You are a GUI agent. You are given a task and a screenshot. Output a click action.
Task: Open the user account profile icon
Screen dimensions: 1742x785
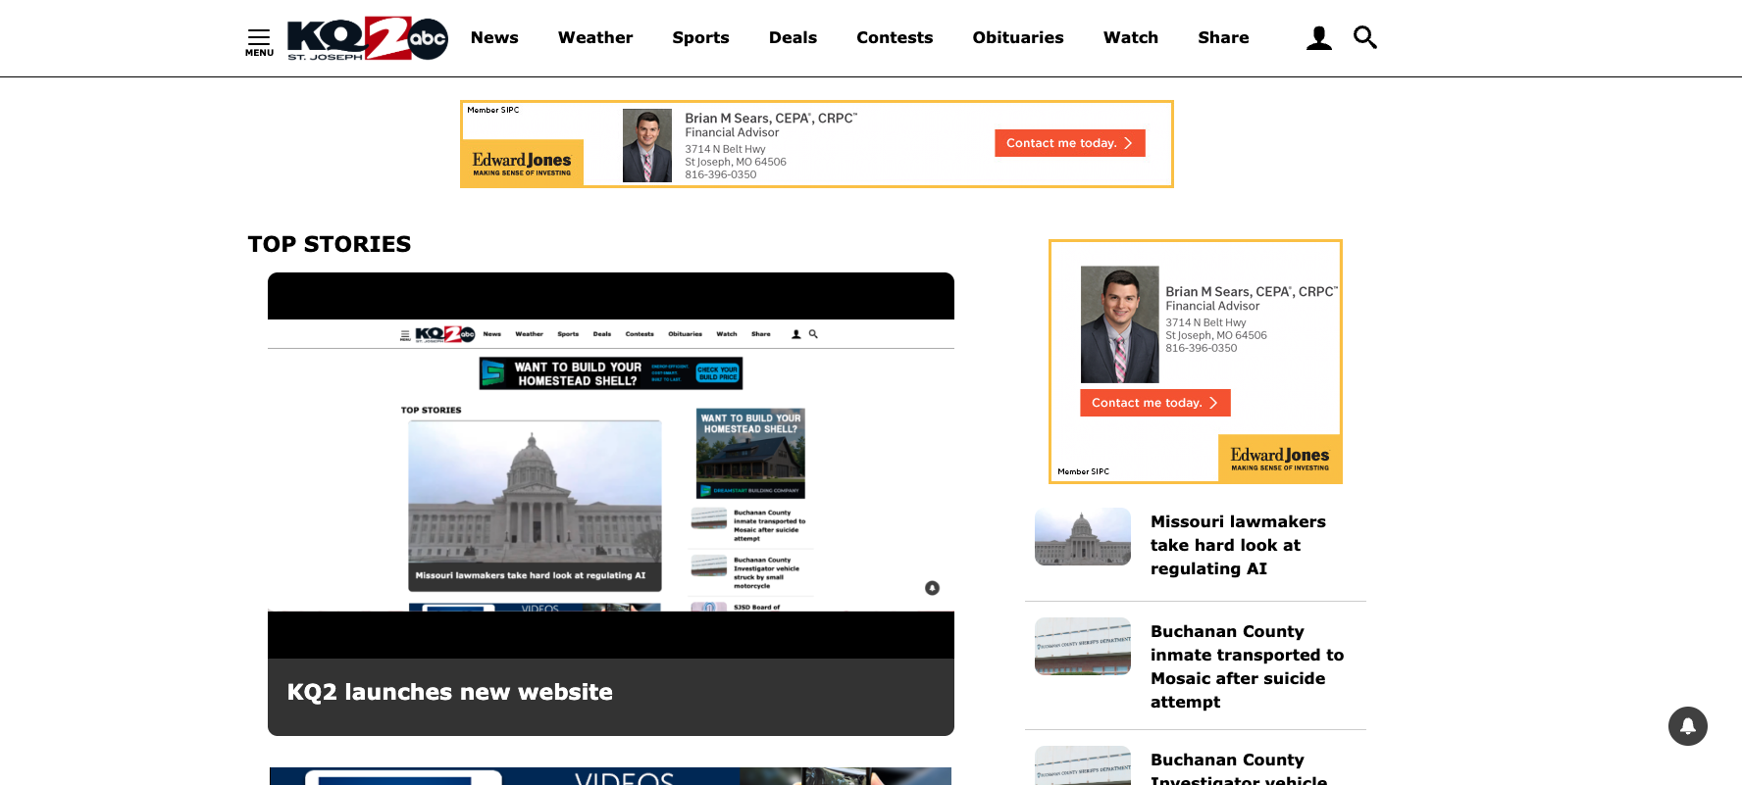pos(1318,38)
